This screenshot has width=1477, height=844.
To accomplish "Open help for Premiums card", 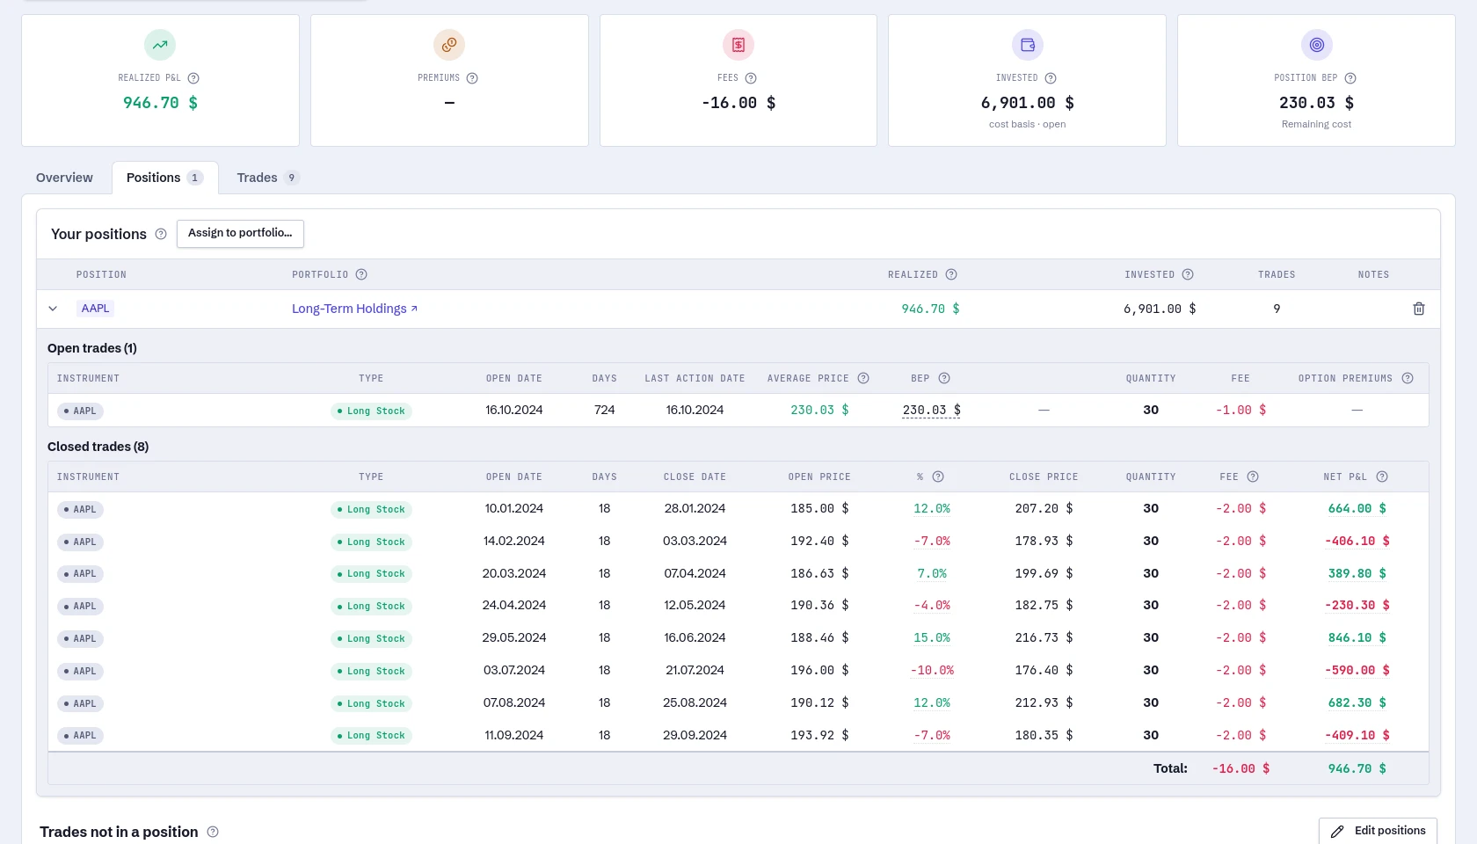I will point(472,78).
